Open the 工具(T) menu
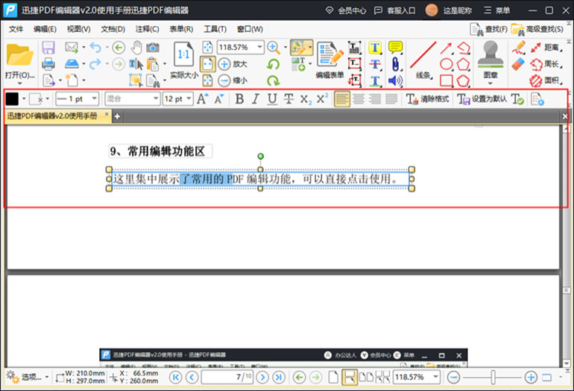Viewport: 574px width, 391px height. [x=215, y=29]
